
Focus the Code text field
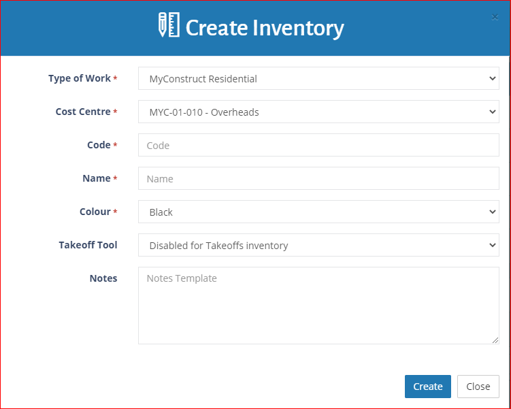(318, 145)
